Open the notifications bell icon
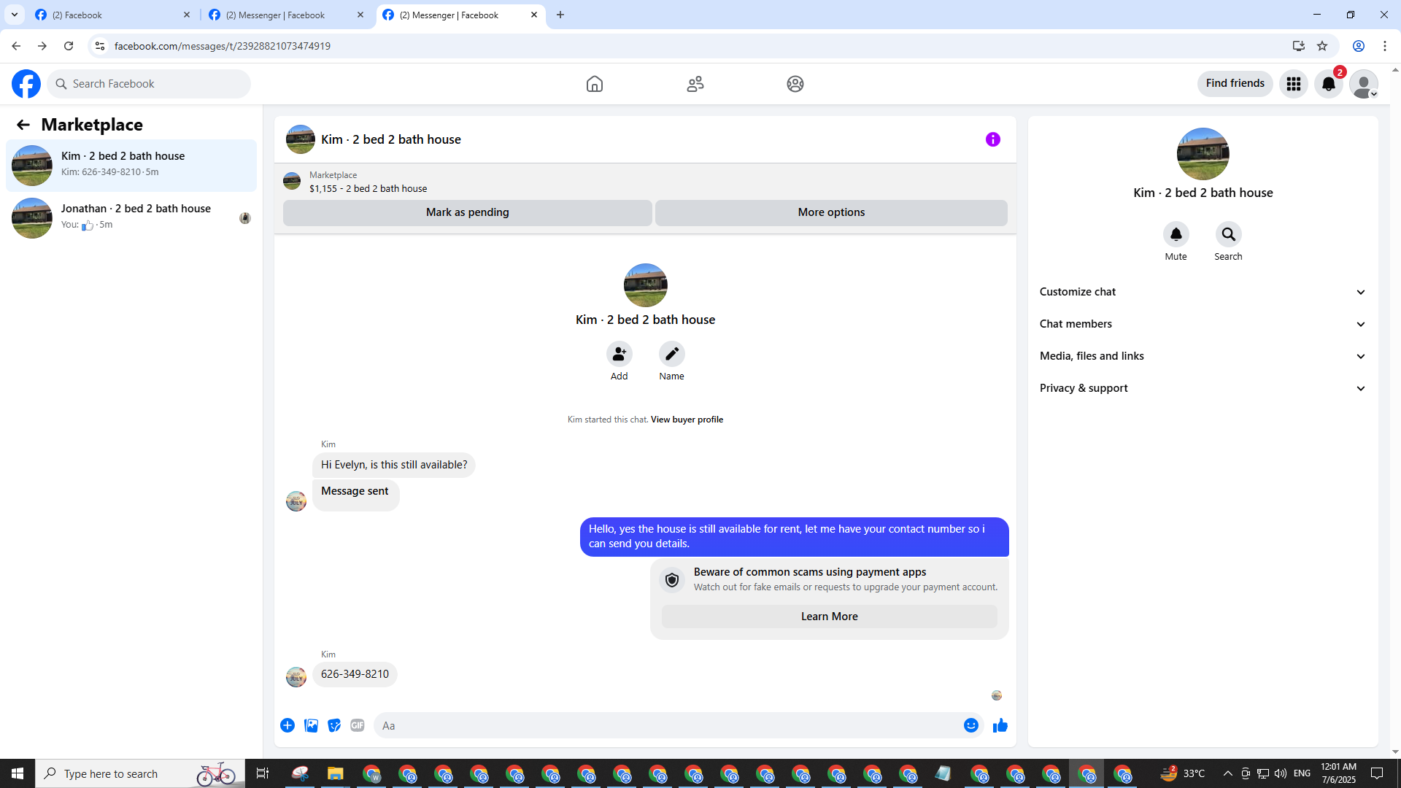The width and height of the screenshot is (1401, 788). coord(1328,84)
